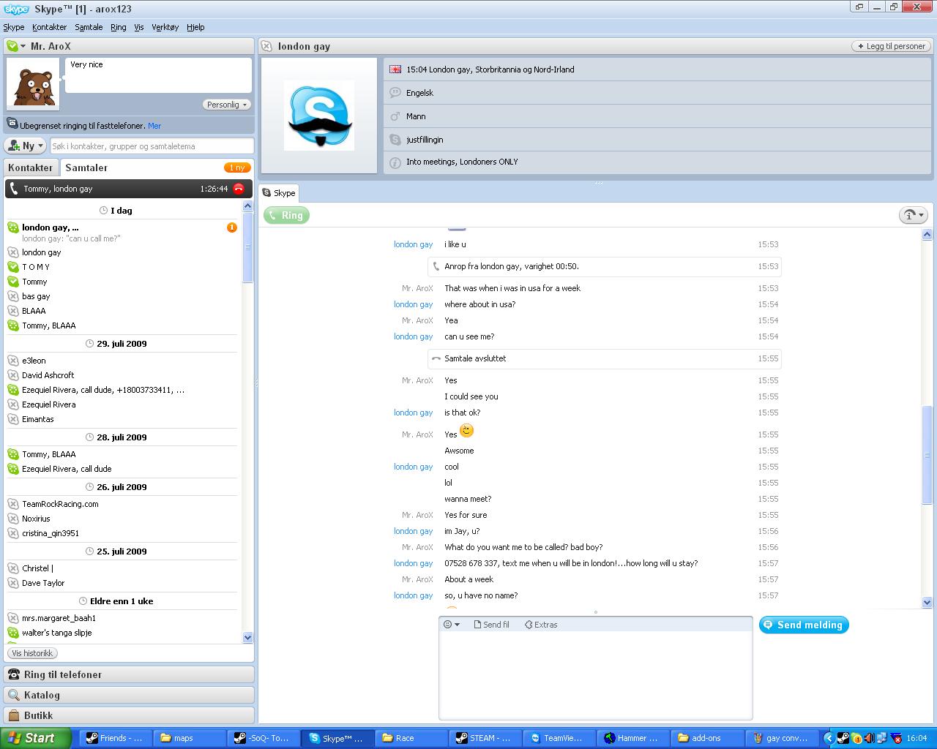Screen dimensions: 937x749
Task: Open the Hjelp menu
Action: pos(195,27)
